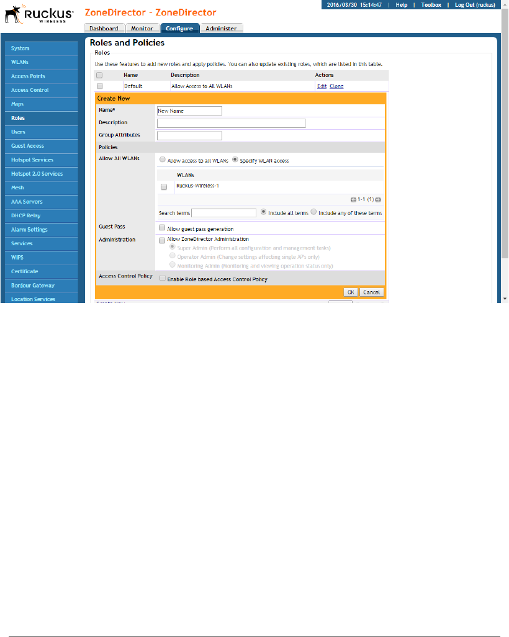
Task: Click Edit link for Default role
Action: point(322,86)
